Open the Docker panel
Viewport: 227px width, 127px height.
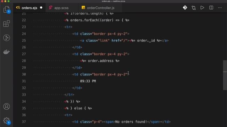tap(6, 52)
